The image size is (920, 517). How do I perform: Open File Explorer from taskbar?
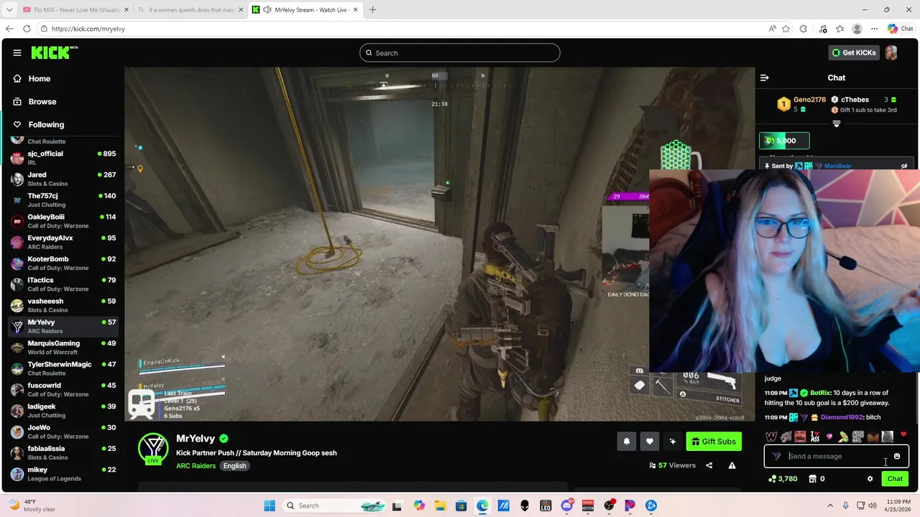[440, 506]
